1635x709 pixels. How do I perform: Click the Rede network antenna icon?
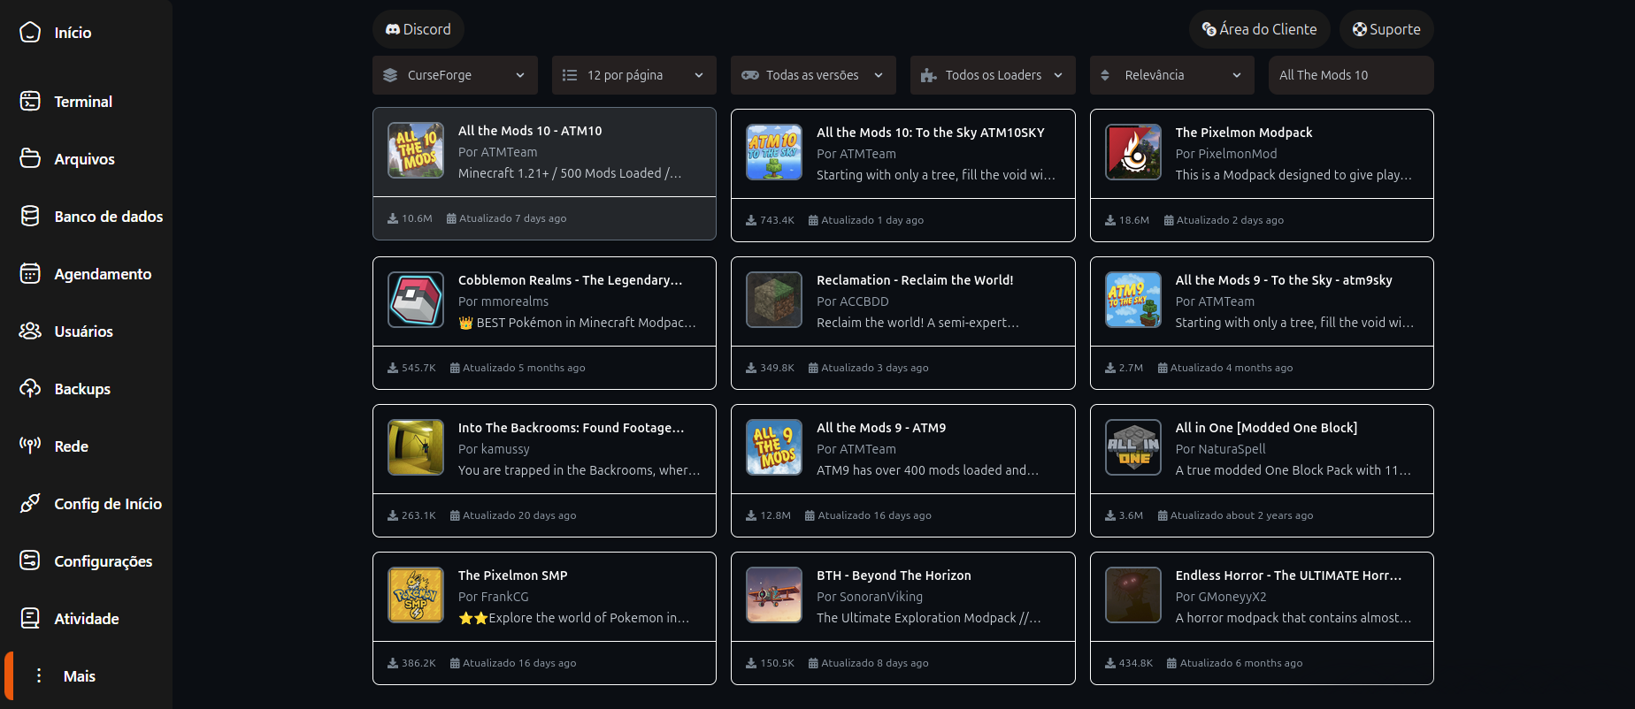coord(30,446)
